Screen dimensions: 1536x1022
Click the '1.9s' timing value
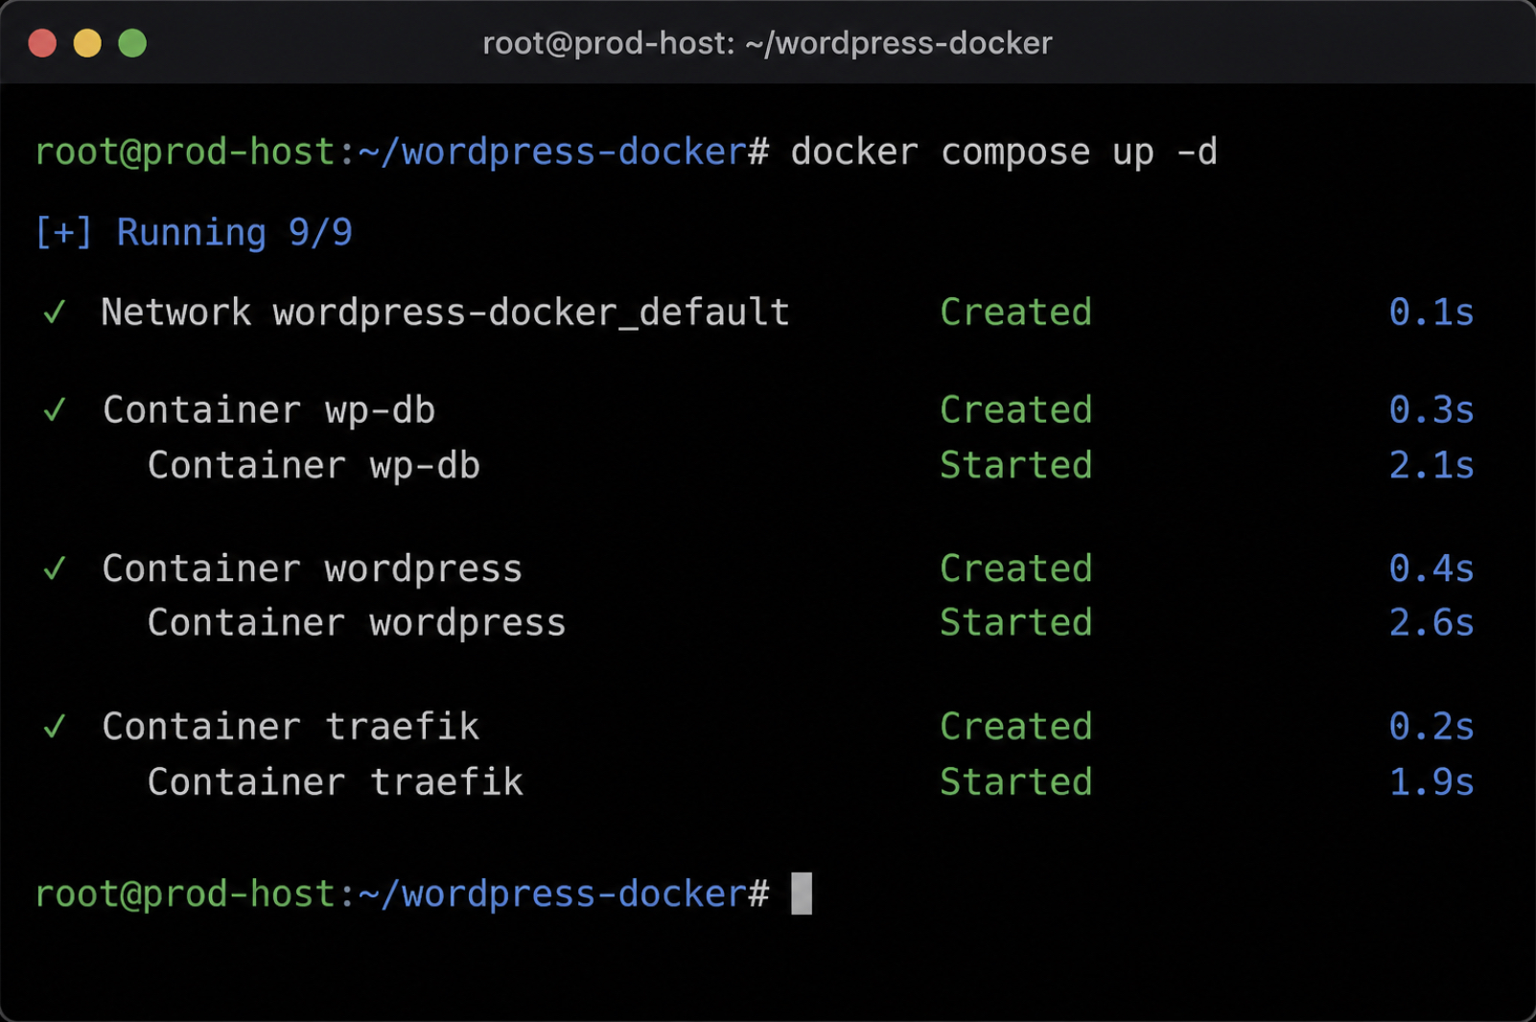tap(1431, 782)
